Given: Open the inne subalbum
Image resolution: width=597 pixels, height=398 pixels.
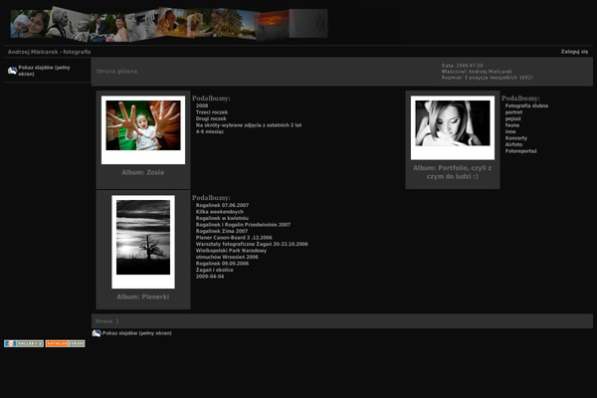Looking at the screenshot, I should click(x=510, y=131).
